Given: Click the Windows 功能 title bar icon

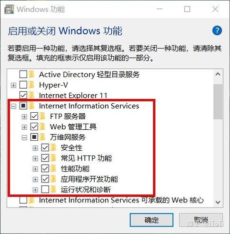Looking at the screenshot, I should pos(10,9).
